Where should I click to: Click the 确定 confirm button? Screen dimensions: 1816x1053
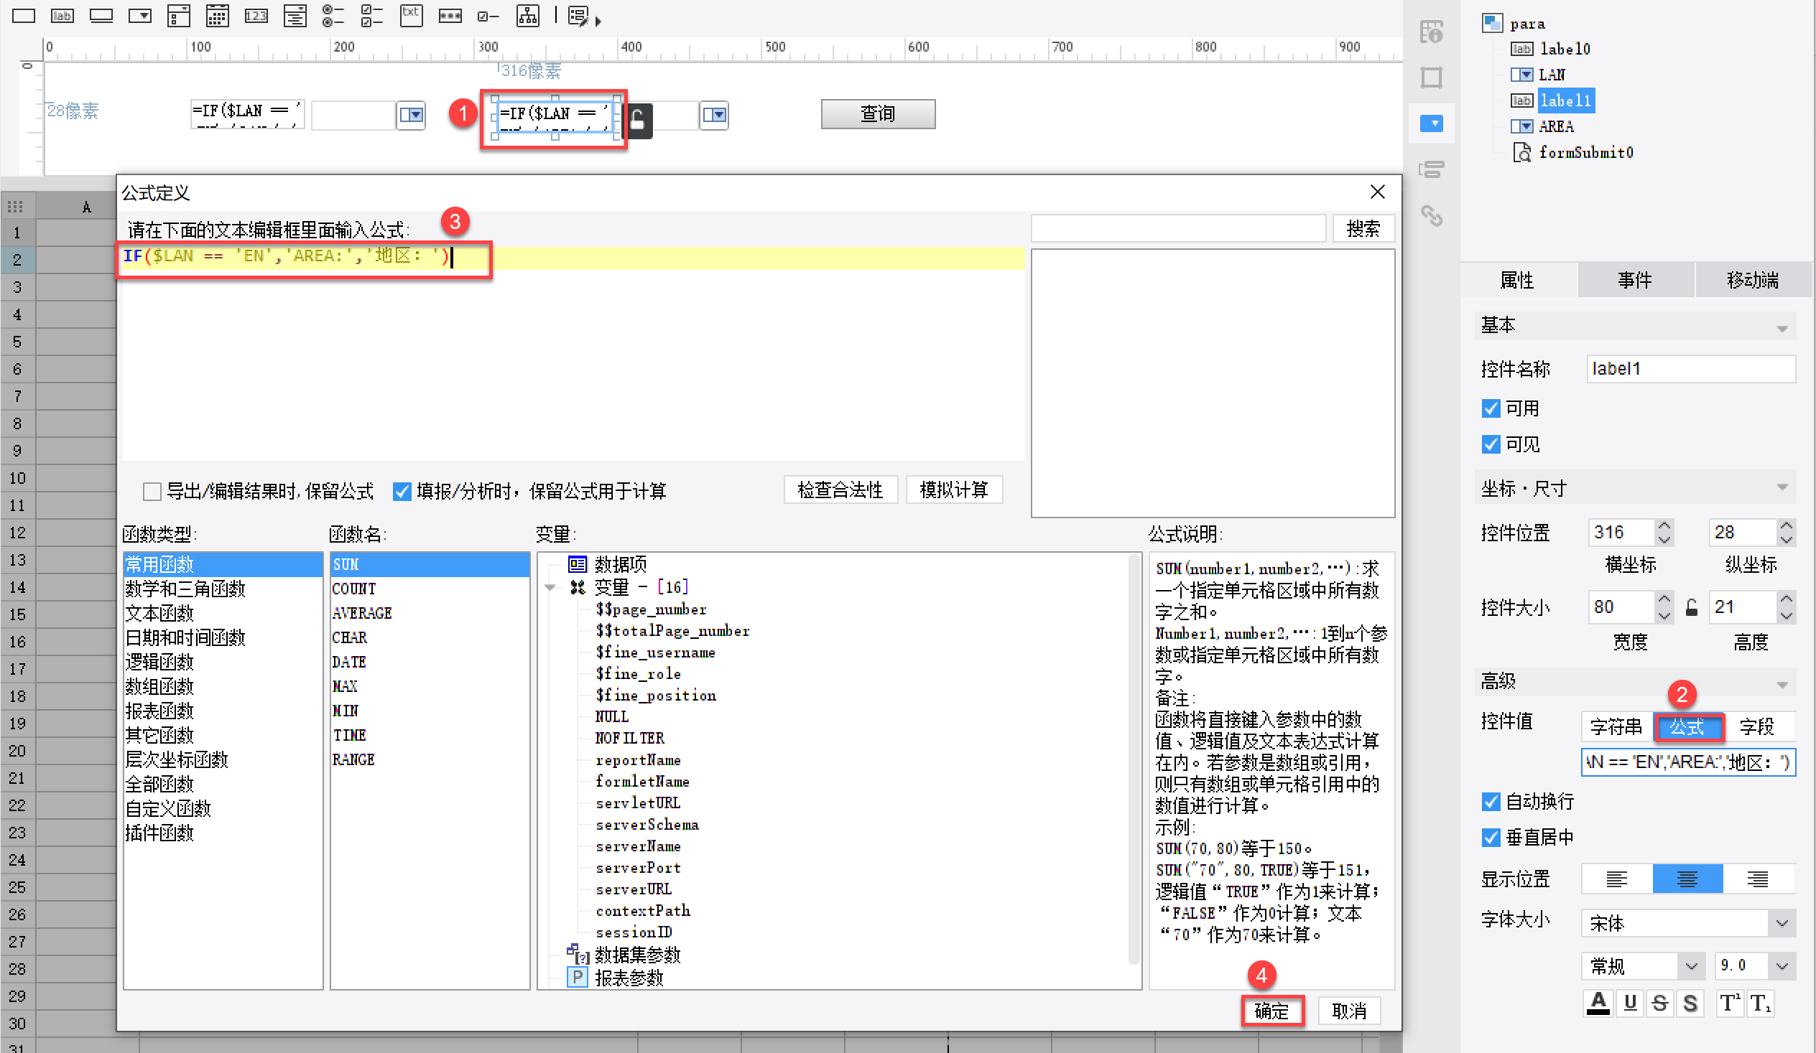pyautogui.click(x=1272, y=1011)
